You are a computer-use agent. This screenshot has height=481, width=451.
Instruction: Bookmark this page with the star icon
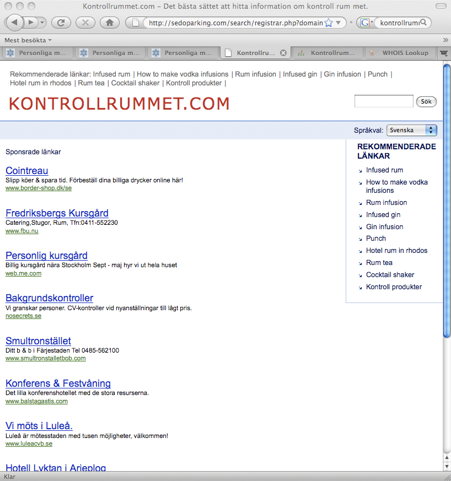tap(329, 23)
